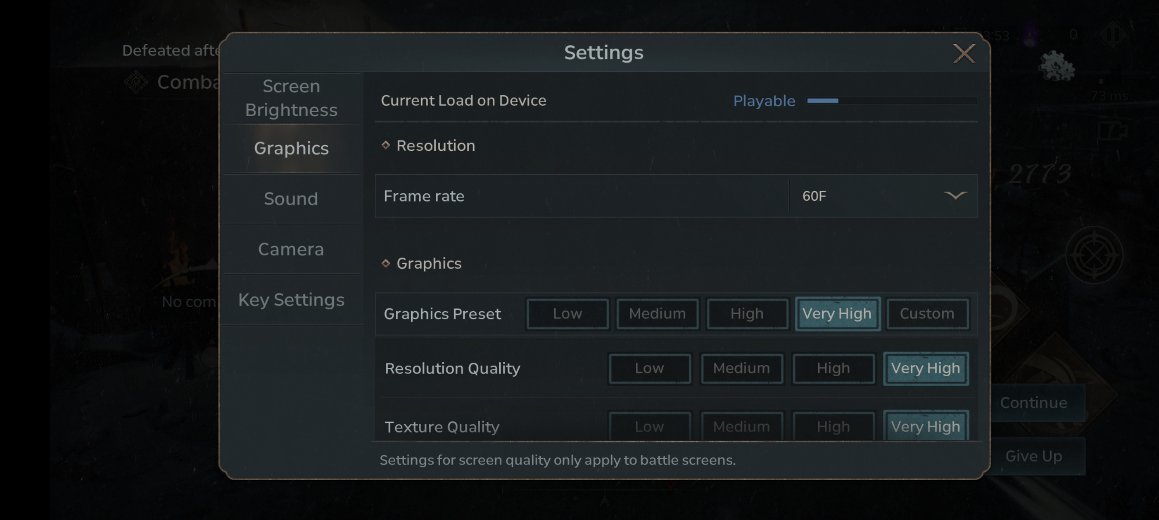Image resolution: width=1159 pixels, height=520 pixels.
Task: Set Texture Quality to High
Action: (x=833, y=426)
